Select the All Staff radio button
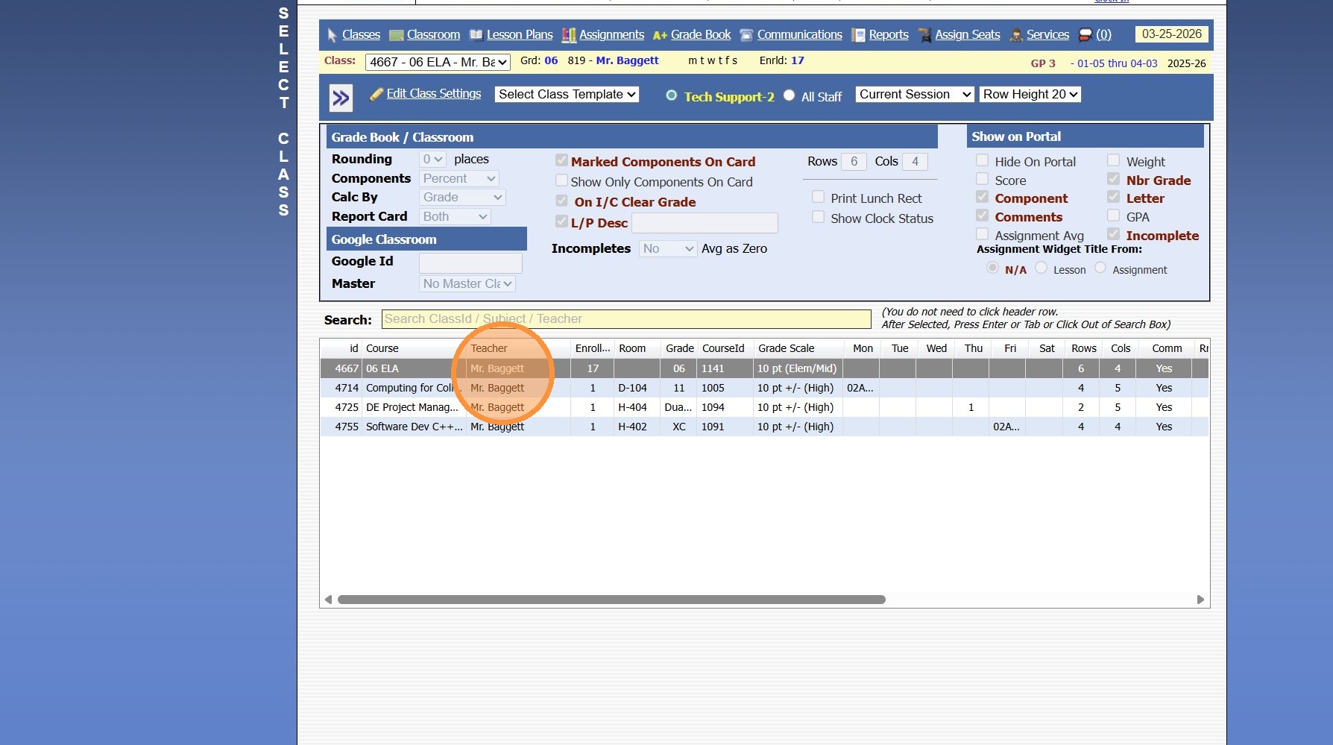 (x=790, y=95)
